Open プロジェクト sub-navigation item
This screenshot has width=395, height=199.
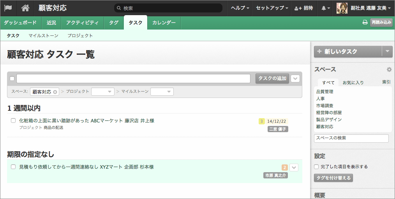[80, 36]
